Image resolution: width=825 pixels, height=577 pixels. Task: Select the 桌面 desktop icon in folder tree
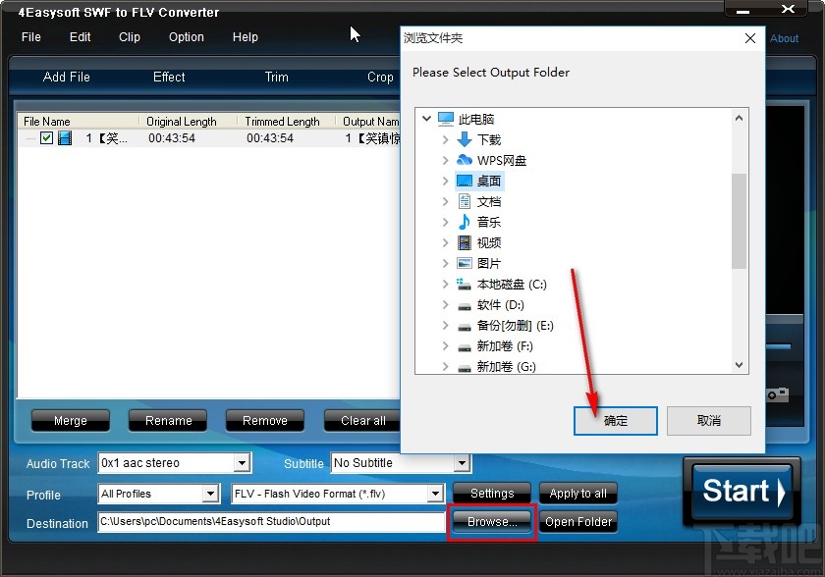click(464, 181)
